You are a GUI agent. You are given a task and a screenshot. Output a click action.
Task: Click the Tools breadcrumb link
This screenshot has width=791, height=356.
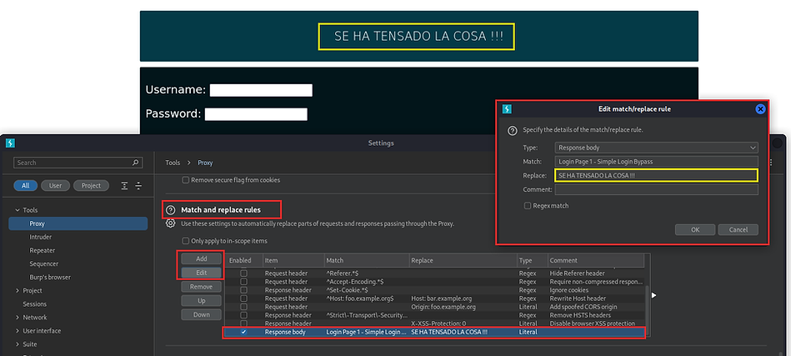pyautogui.click(x=173, y=163)
